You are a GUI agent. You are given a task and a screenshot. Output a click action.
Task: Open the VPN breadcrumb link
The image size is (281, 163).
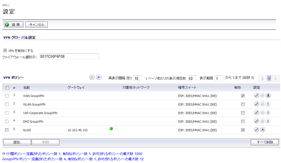(5, 5)
